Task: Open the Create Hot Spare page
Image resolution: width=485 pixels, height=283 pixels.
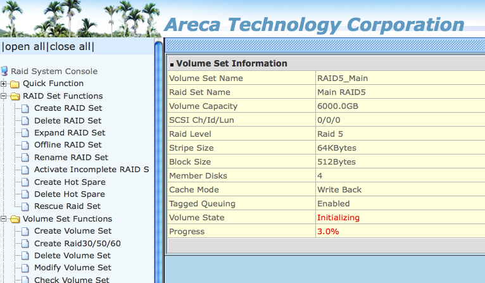Action: coord(70,182)
